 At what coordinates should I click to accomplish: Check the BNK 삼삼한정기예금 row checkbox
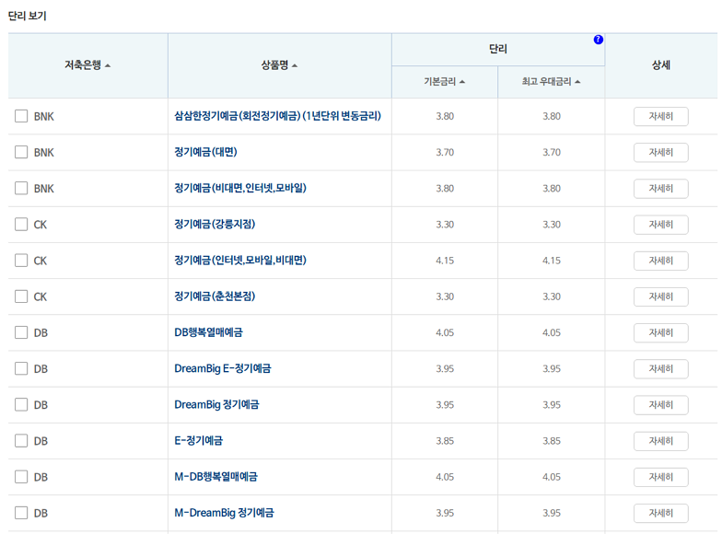point(21,116)
